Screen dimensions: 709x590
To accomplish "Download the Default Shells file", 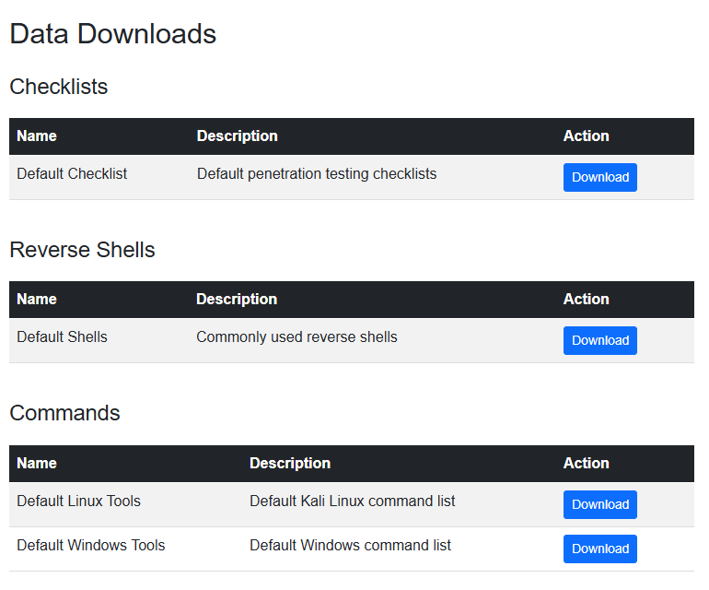I will (x=599, y=340).
